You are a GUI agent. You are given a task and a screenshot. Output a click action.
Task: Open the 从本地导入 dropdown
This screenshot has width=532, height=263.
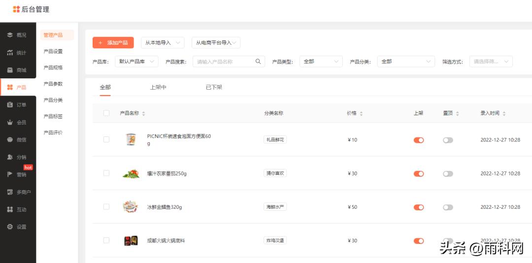coord(163,43)
